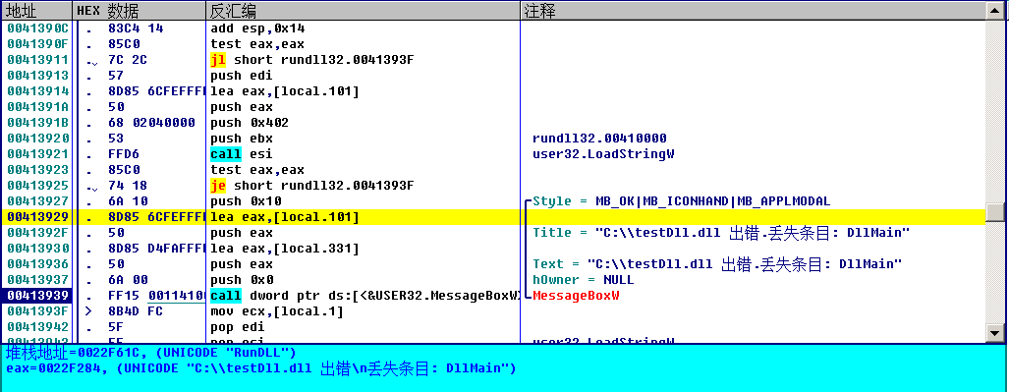This screenshot has width=1009, height=392.
Task: Click the push 0x10 instruction
Action: coord(246,201)
